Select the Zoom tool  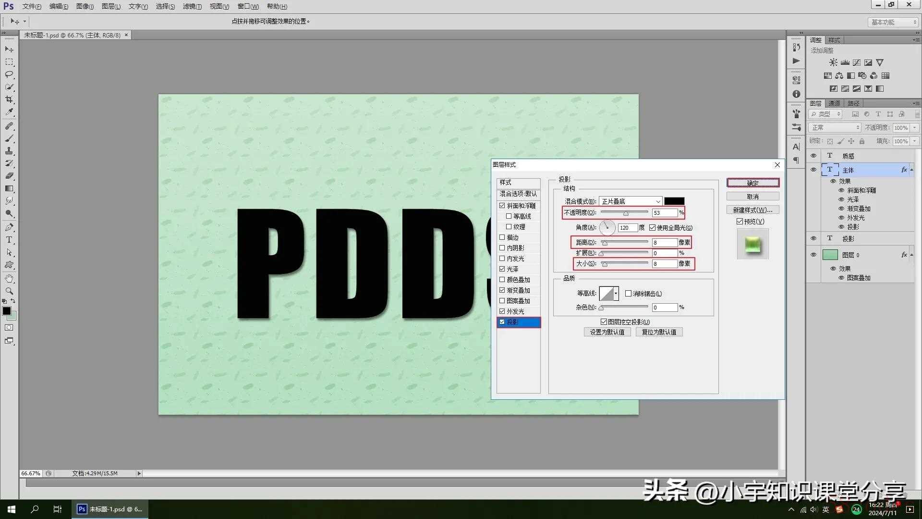[9, 291]
